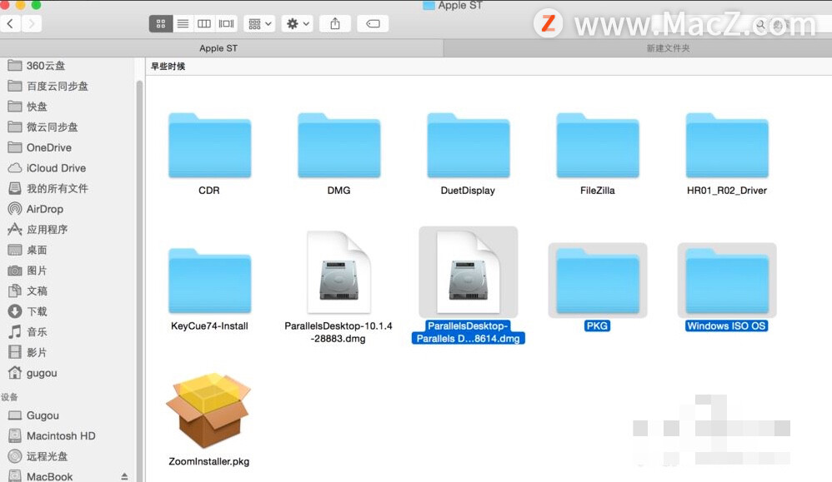
Task: Switch to column view
Action: tap(204, 24)
